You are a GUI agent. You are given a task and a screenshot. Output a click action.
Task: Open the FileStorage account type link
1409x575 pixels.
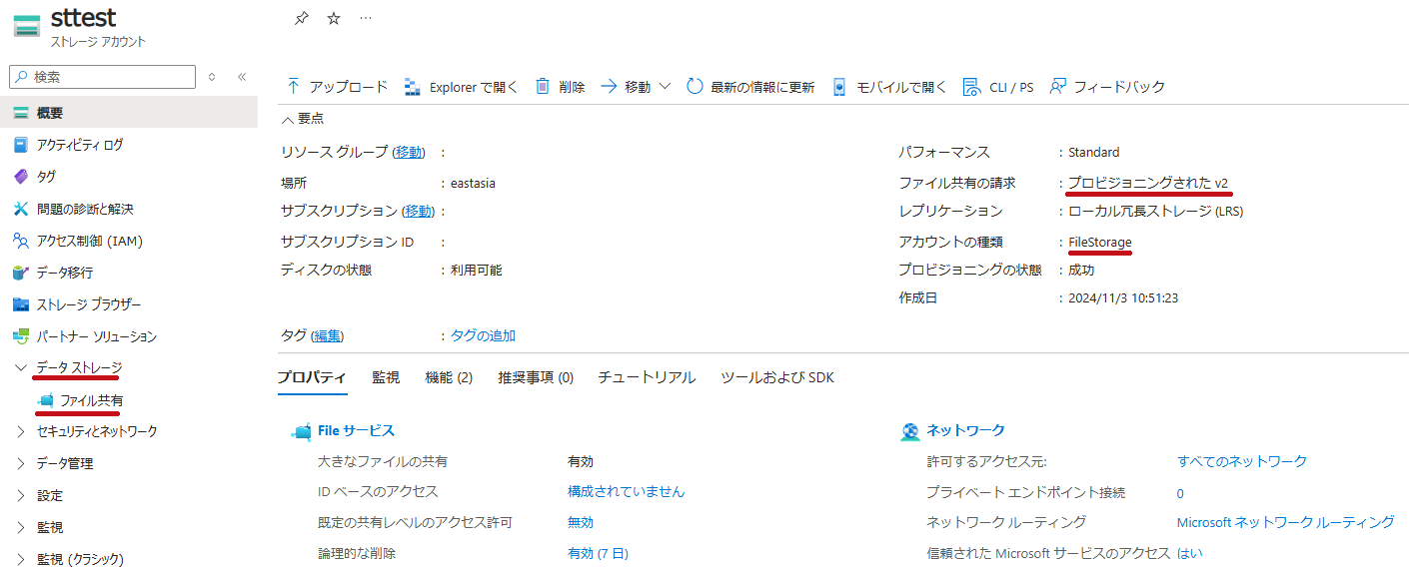1100,243
